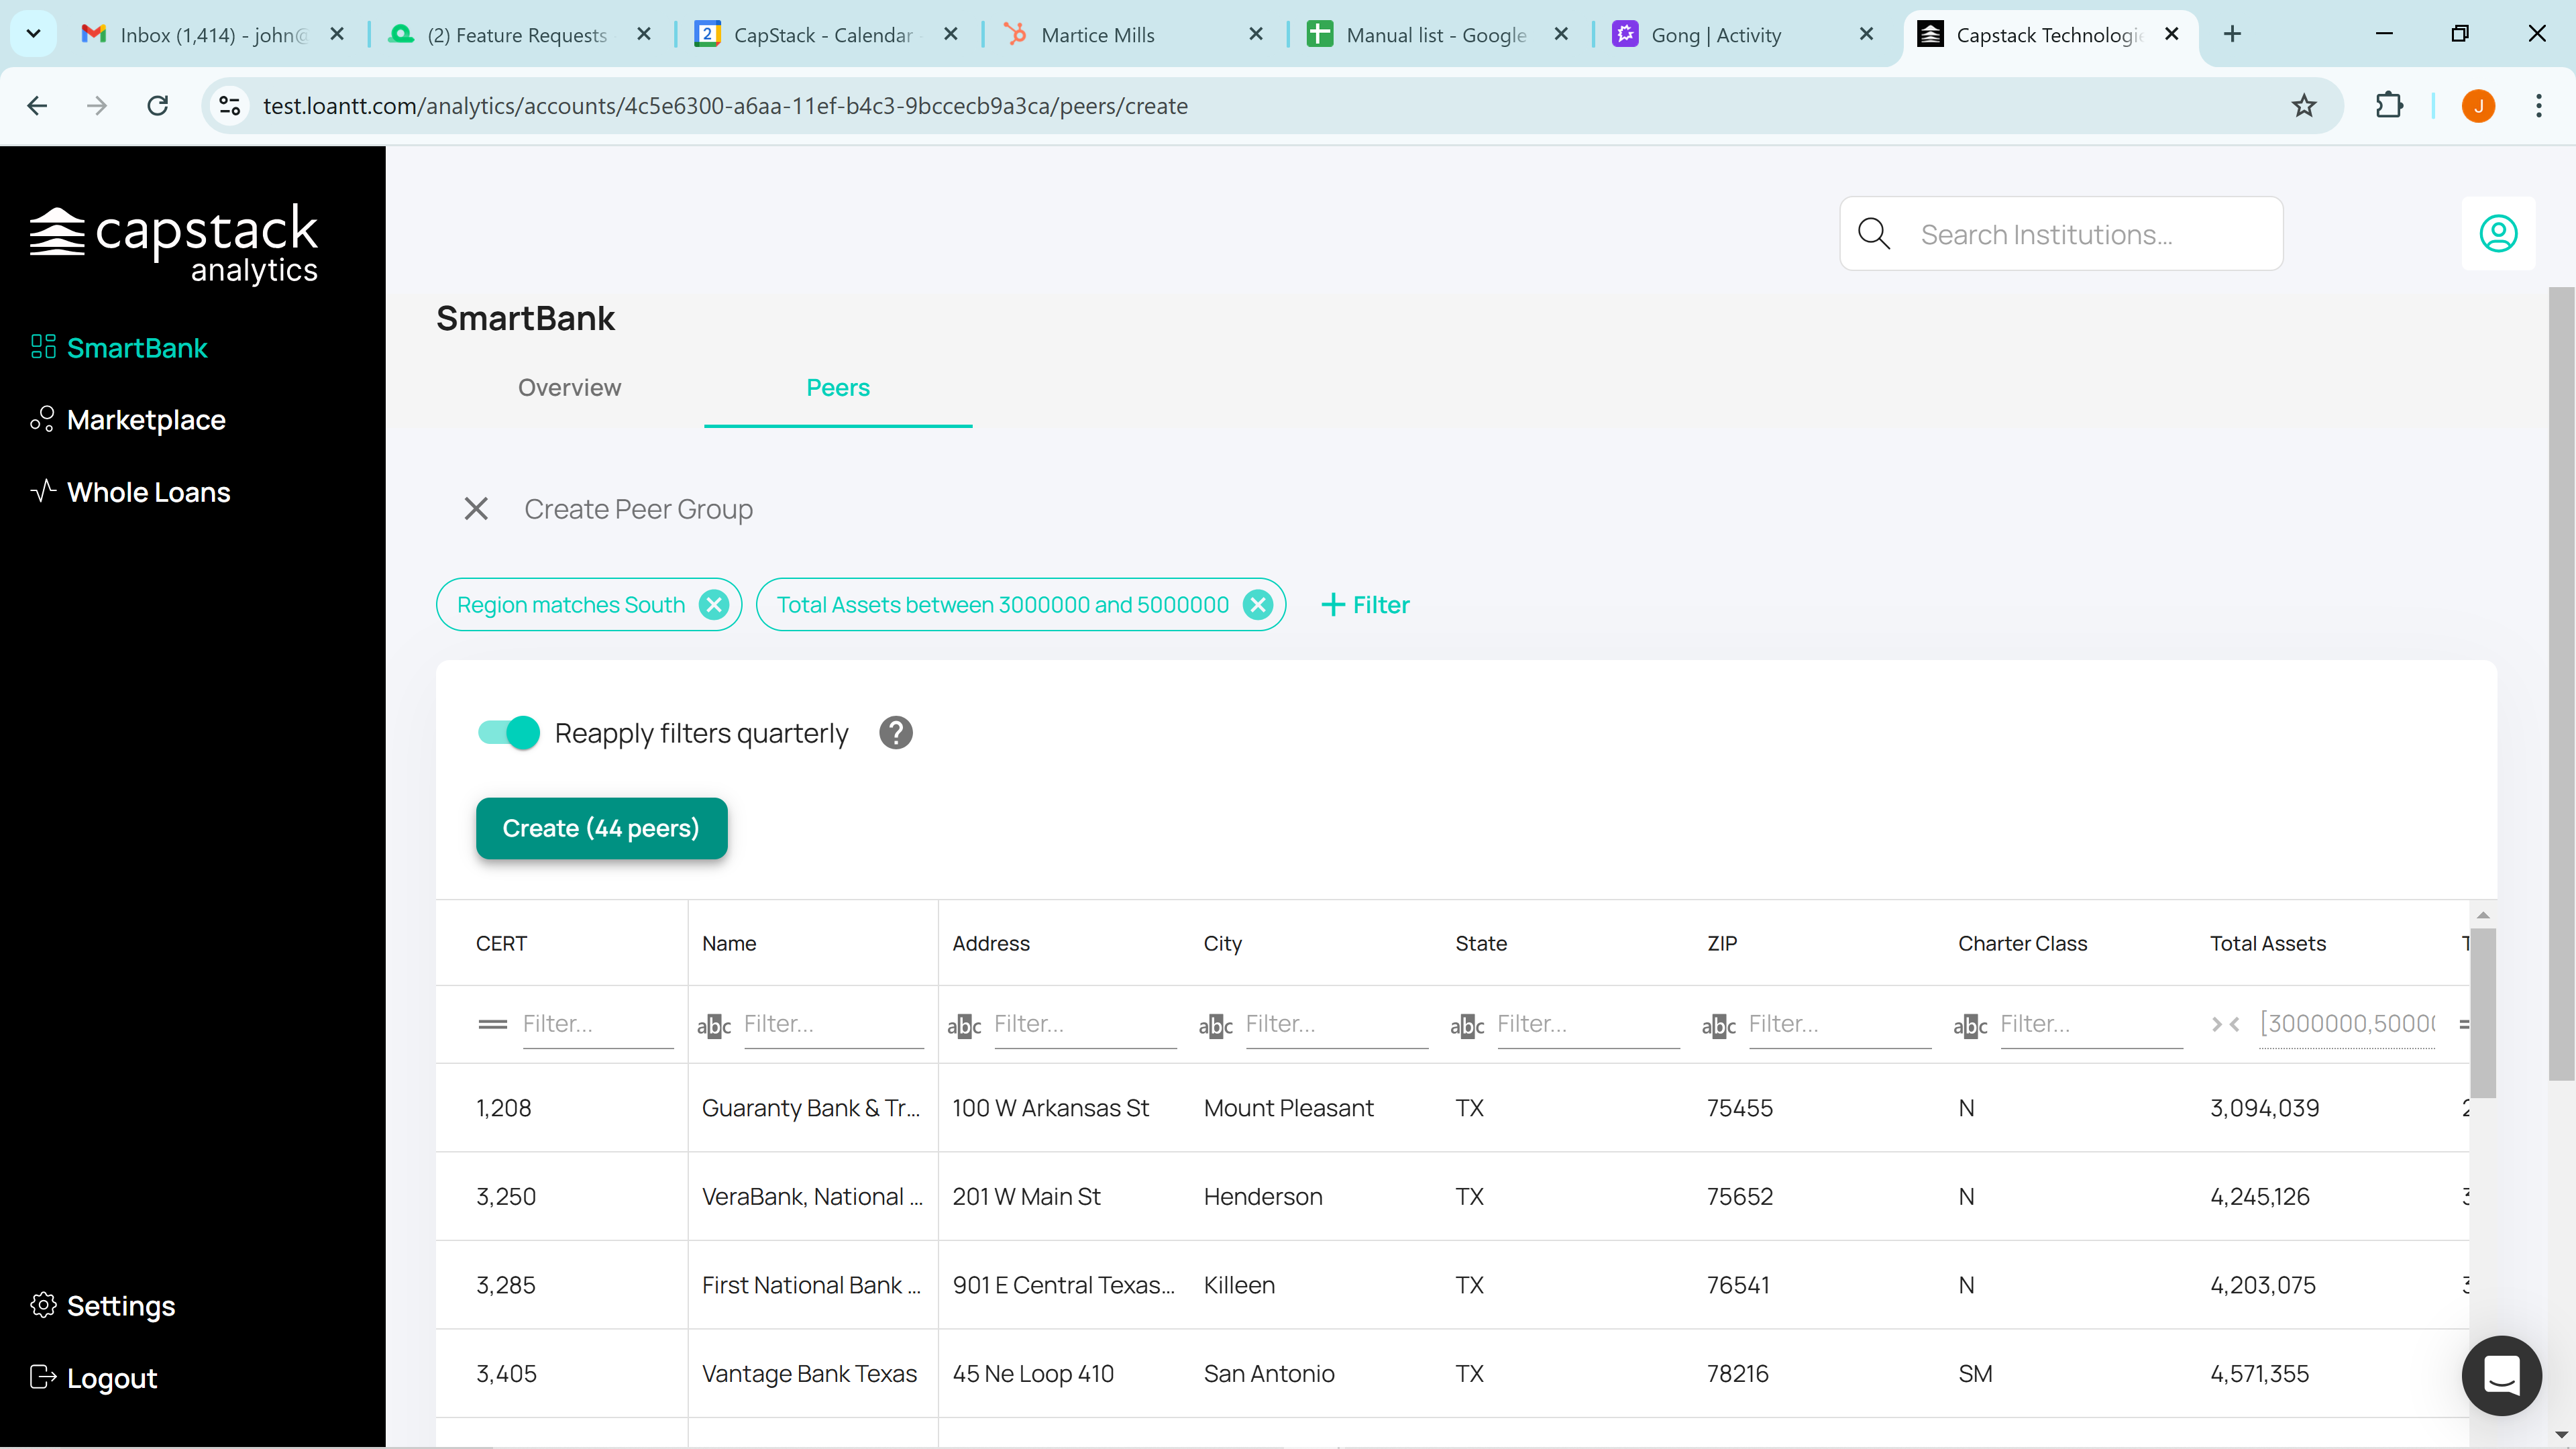Sort by the City column header
The height and width of the screenshot is (1449, 2576).
click(1222, 943)
